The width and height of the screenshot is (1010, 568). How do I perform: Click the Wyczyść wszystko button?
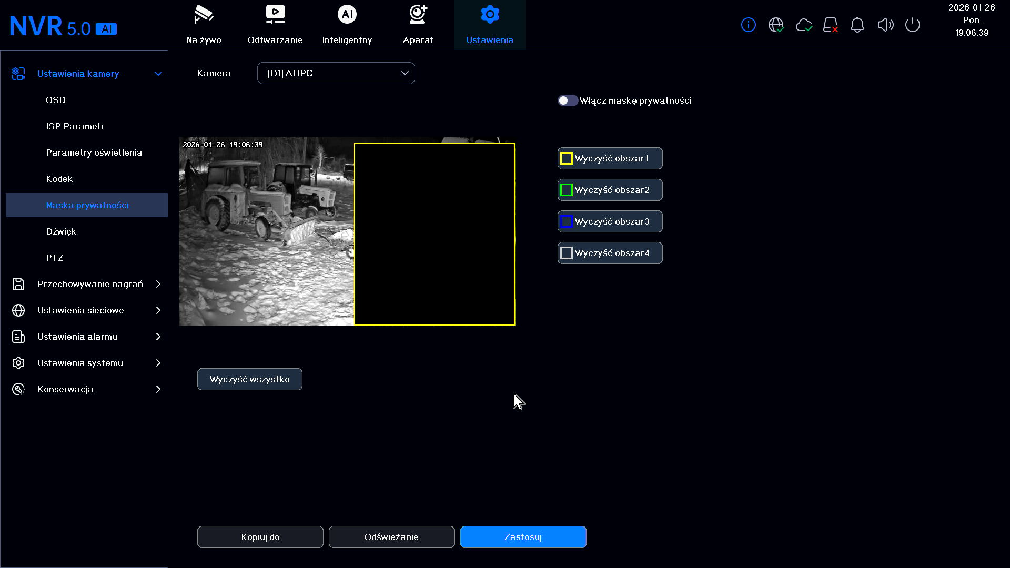[x=250, y=379]
